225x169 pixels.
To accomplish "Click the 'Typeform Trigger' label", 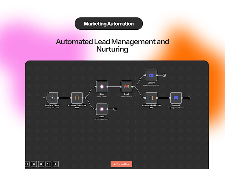I will point(52,105).
